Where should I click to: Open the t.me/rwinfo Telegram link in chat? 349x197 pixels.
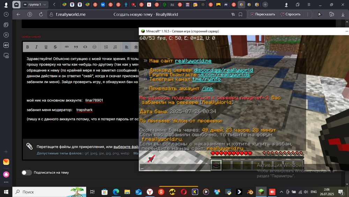207,79
